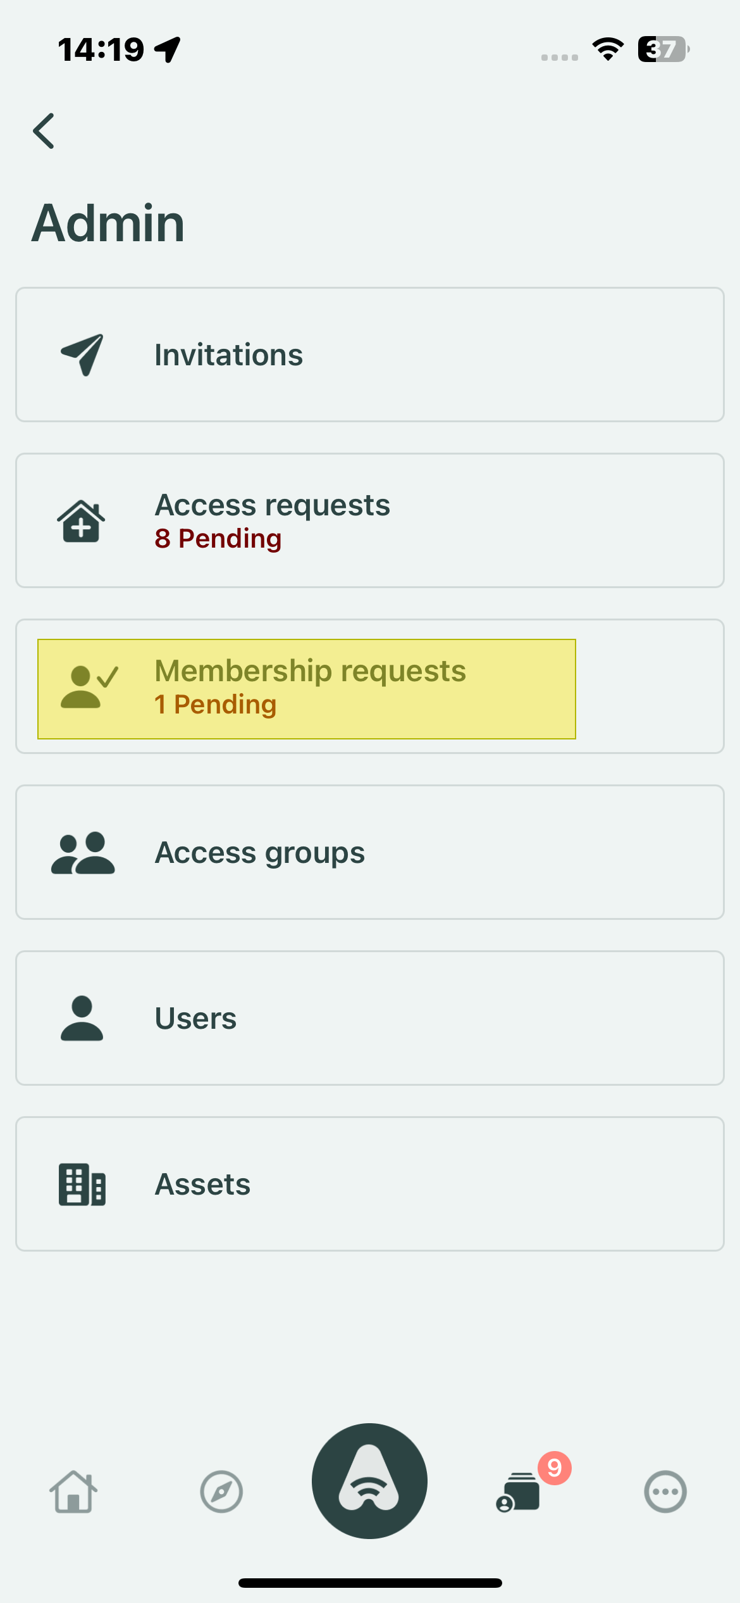The image size is (740, 1603).
Task: Tap the red 9 notification badge
Action: click(555, 1468)
